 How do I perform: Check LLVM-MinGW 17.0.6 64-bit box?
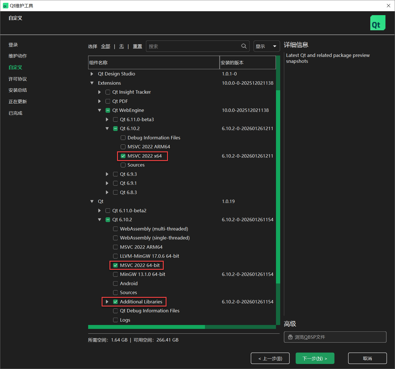pos(115,256)
